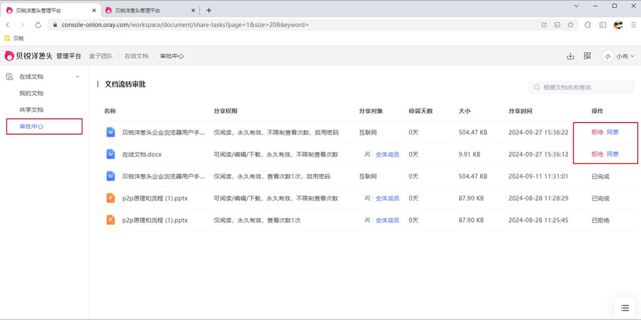The height and width of the screenshot is (320, 641).
Task: Collapse the 在线文档 sidebar section
Action: click(77, 77)
